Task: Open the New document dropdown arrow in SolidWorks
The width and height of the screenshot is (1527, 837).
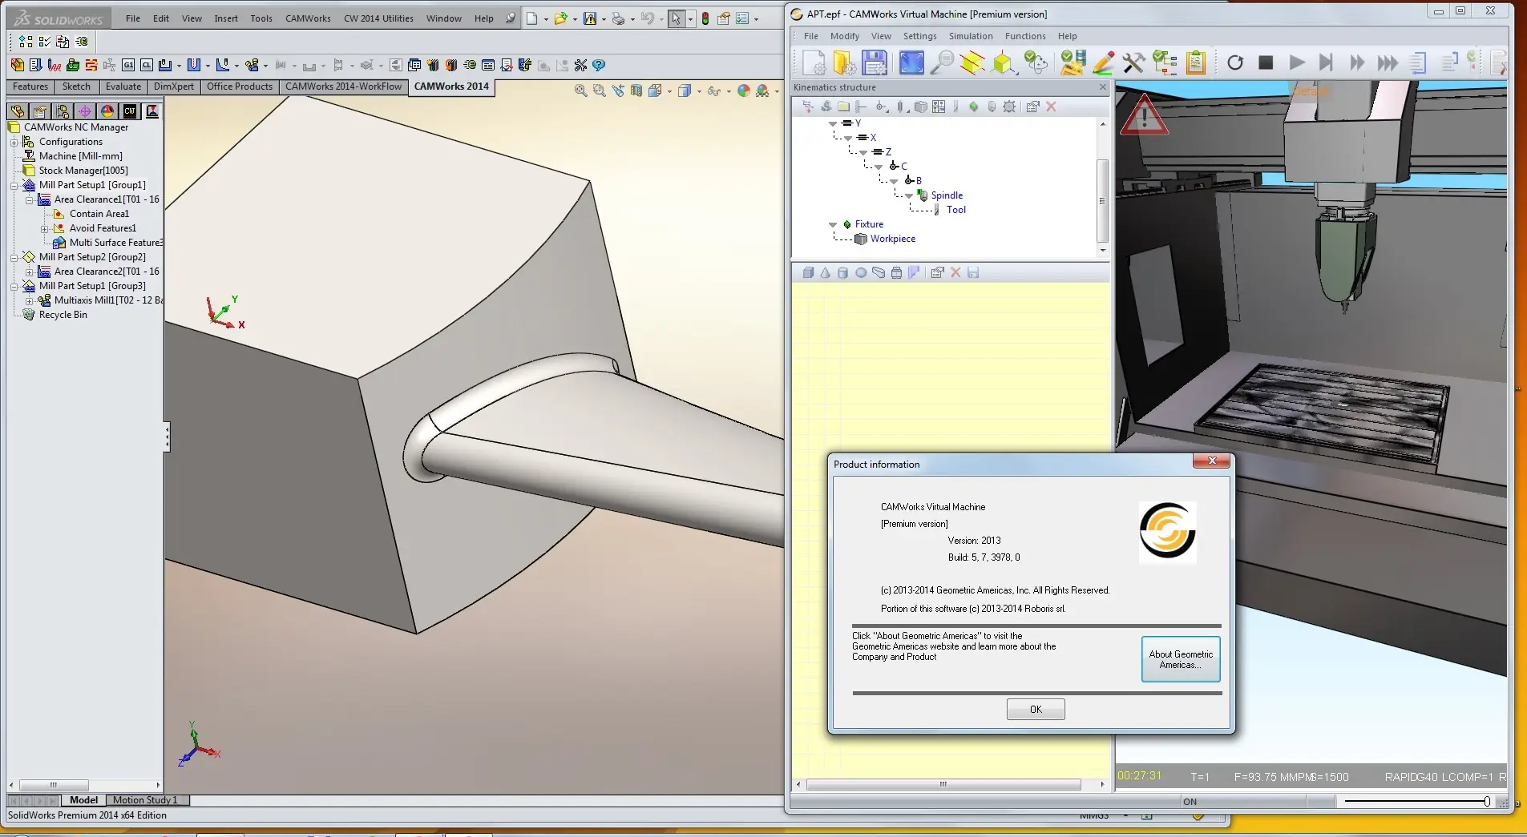Action: coord(546,19)
